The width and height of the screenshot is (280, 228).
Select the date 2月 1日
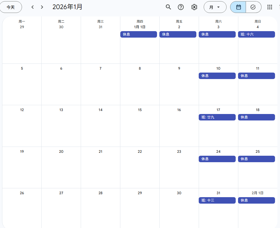[x=257, y=193]
